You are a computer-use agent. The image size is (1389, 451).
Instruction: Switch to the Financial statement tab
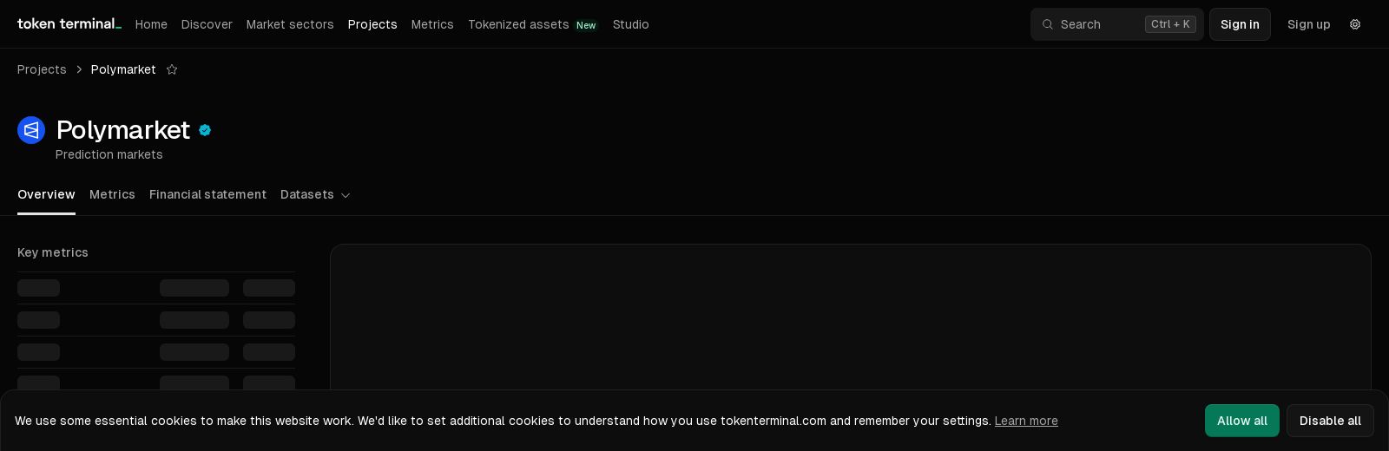(x=207, y=194)
